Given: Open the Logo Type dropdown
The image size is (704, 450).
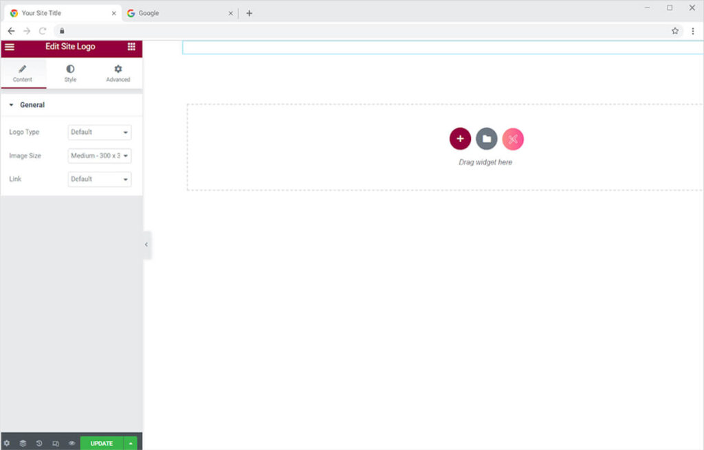Looking at the screenshot, I should 100,132.
